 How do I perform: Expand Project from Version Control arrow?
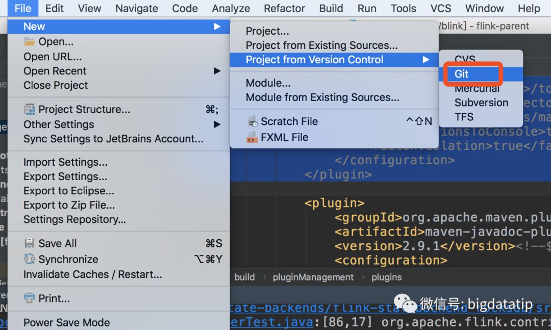426,60
